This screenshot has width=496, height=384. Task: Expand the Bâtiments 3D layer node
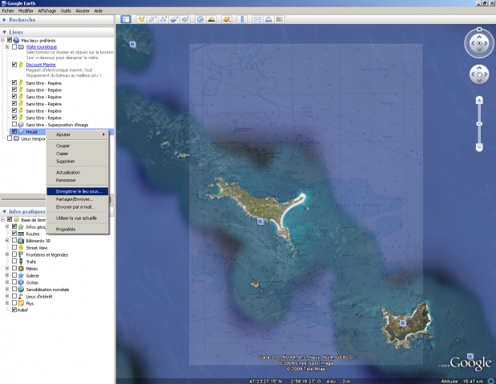(7, 241)
